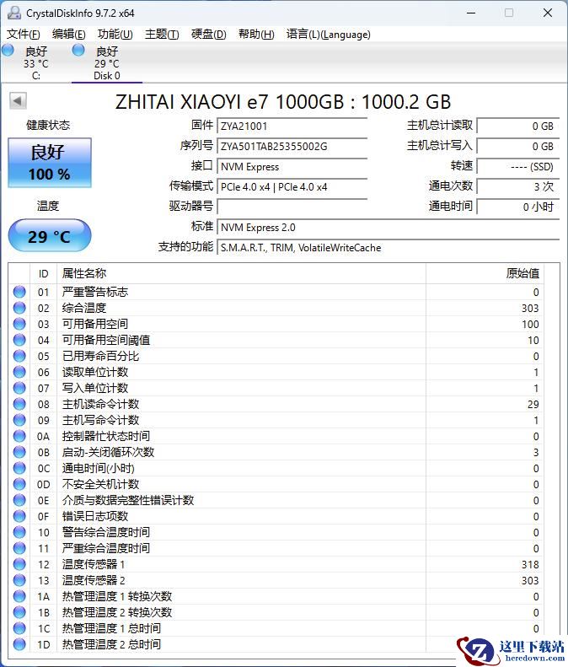The image size is (568, 667).
Task: Click status orb for attribute 12 温度传感器 1
Action: click(x=19, y=564)
